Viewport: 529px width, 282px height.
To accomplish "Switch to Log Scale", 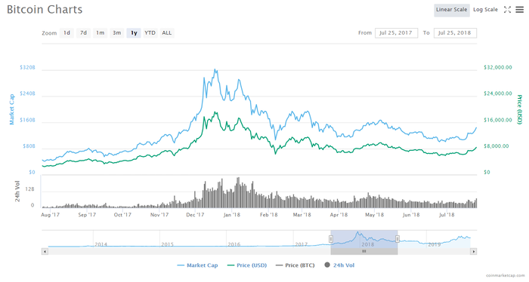I will pos(485,10).
